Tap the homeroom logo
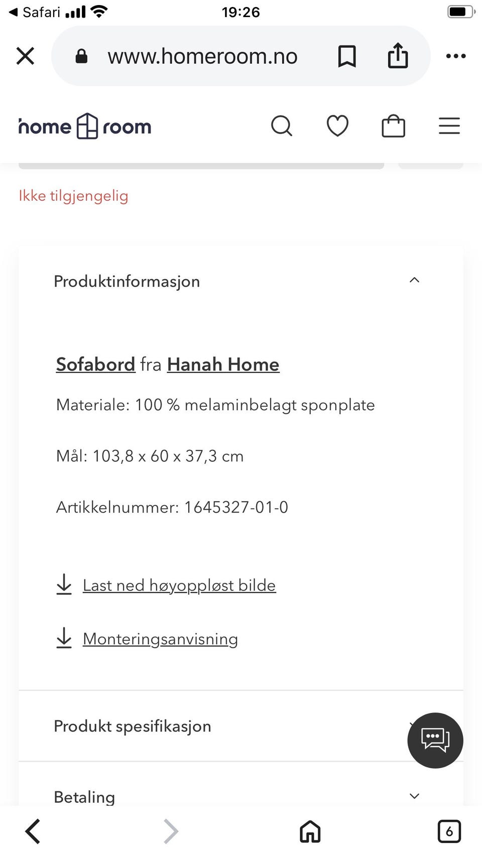Image resolution: width=482 pixels, height=857 pixels. [x=85, y=126]
